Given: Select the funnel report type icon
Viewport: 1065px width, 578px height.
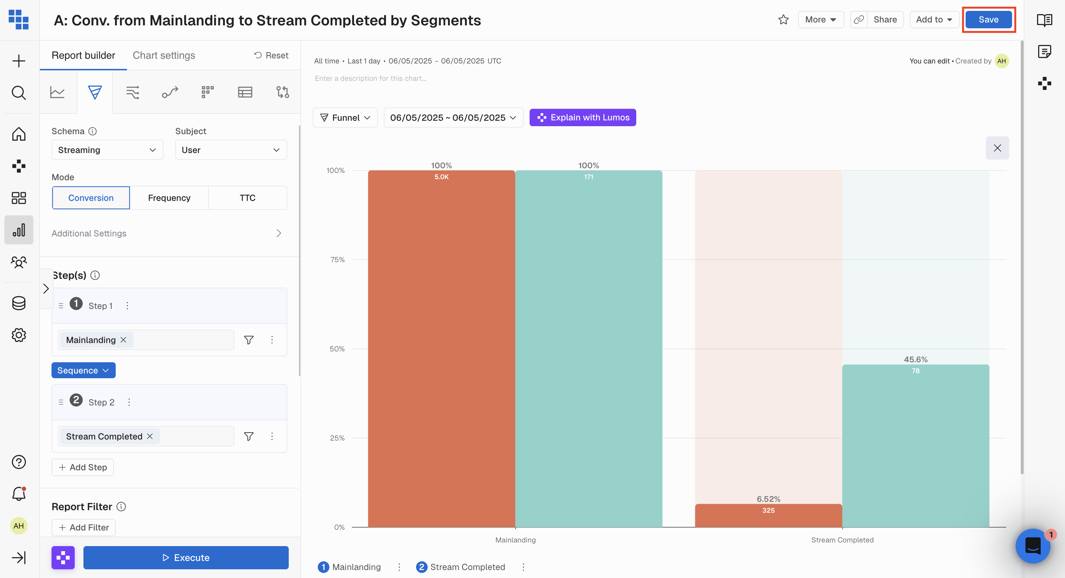Looking at the screenshot, I should coord(95,92).
